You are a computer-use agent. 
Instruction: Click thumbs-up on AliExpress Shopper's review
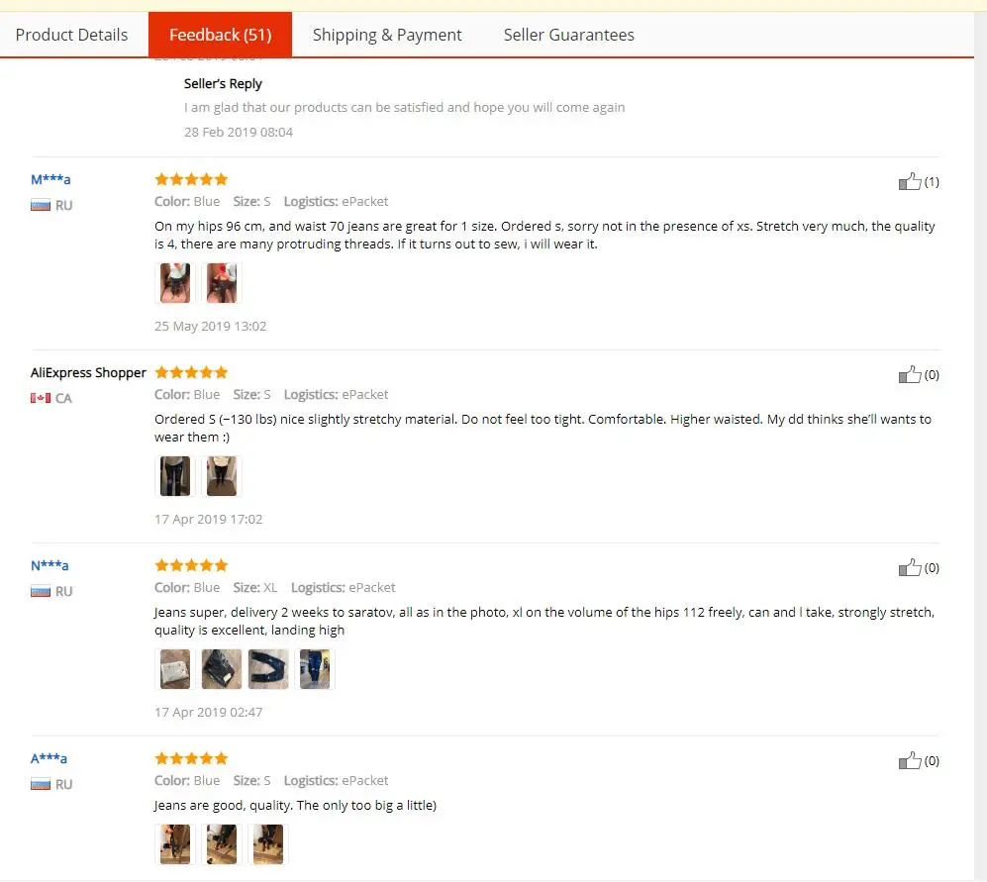click(x=910, y=375)
